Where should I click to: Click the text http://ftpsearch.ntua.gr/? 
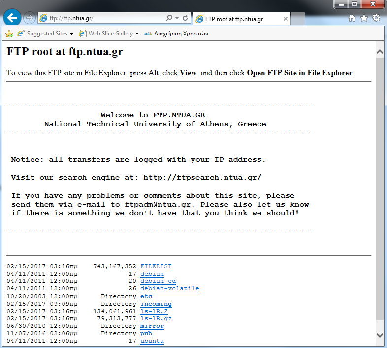(202, 178)
